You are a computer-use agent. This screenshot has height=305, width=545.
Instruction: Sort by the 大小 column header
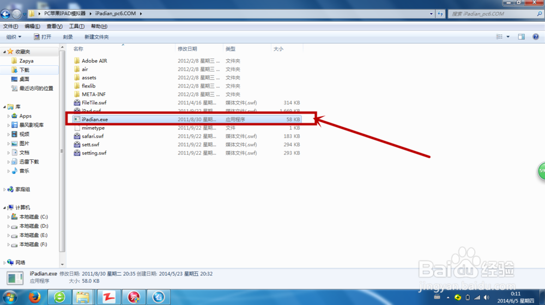coord(278,49)
